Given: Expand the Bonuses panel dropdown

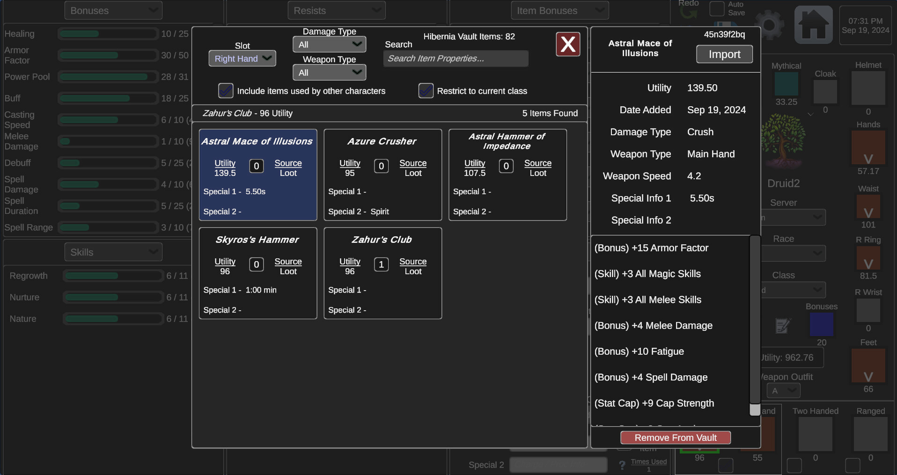Looking at the screenshot, I should [113, 10].
